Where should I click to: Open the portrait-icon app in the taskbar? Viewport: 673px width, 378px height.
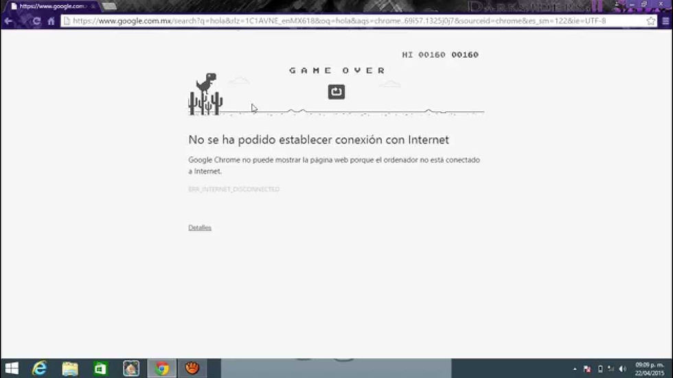pyautogui.click(x=131, y=368)
